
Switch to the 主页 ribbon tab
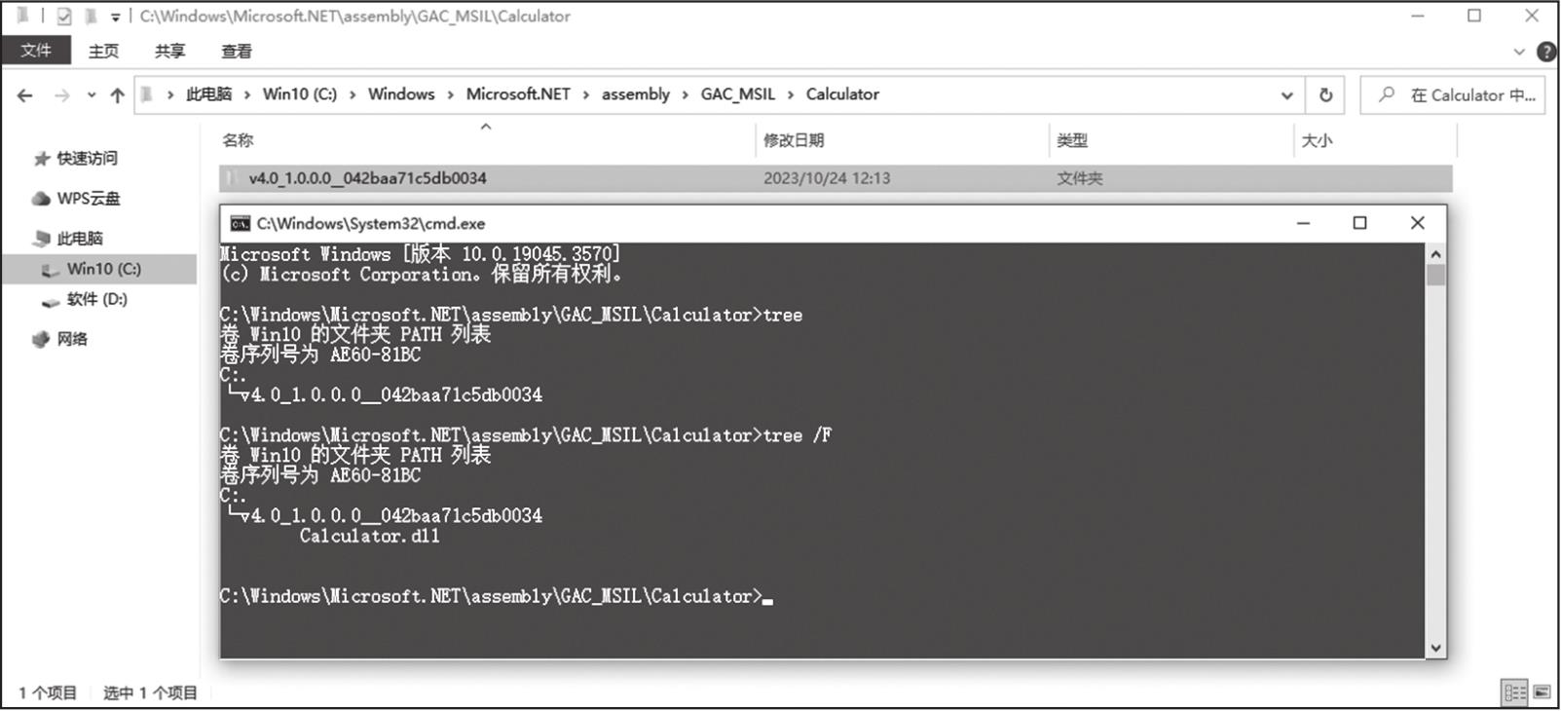click(x=103, y=51)
